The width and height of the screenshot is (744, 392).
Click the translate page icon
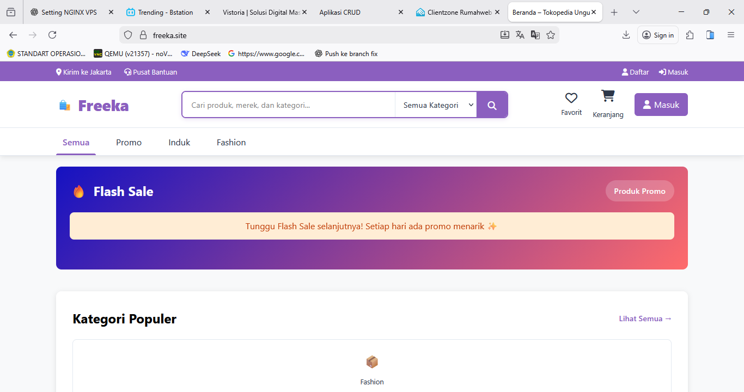tap(520, 35)
